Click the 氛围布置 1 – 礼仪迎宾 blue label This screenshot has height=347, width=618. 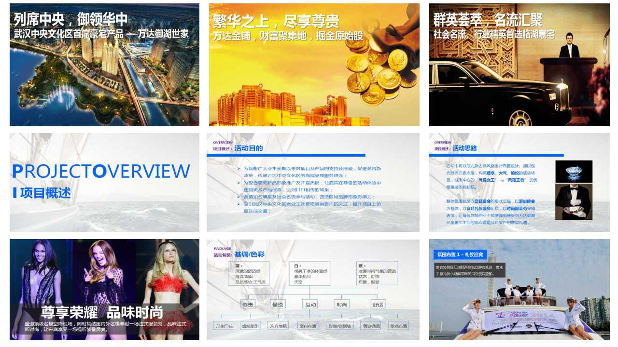point(460,254)
